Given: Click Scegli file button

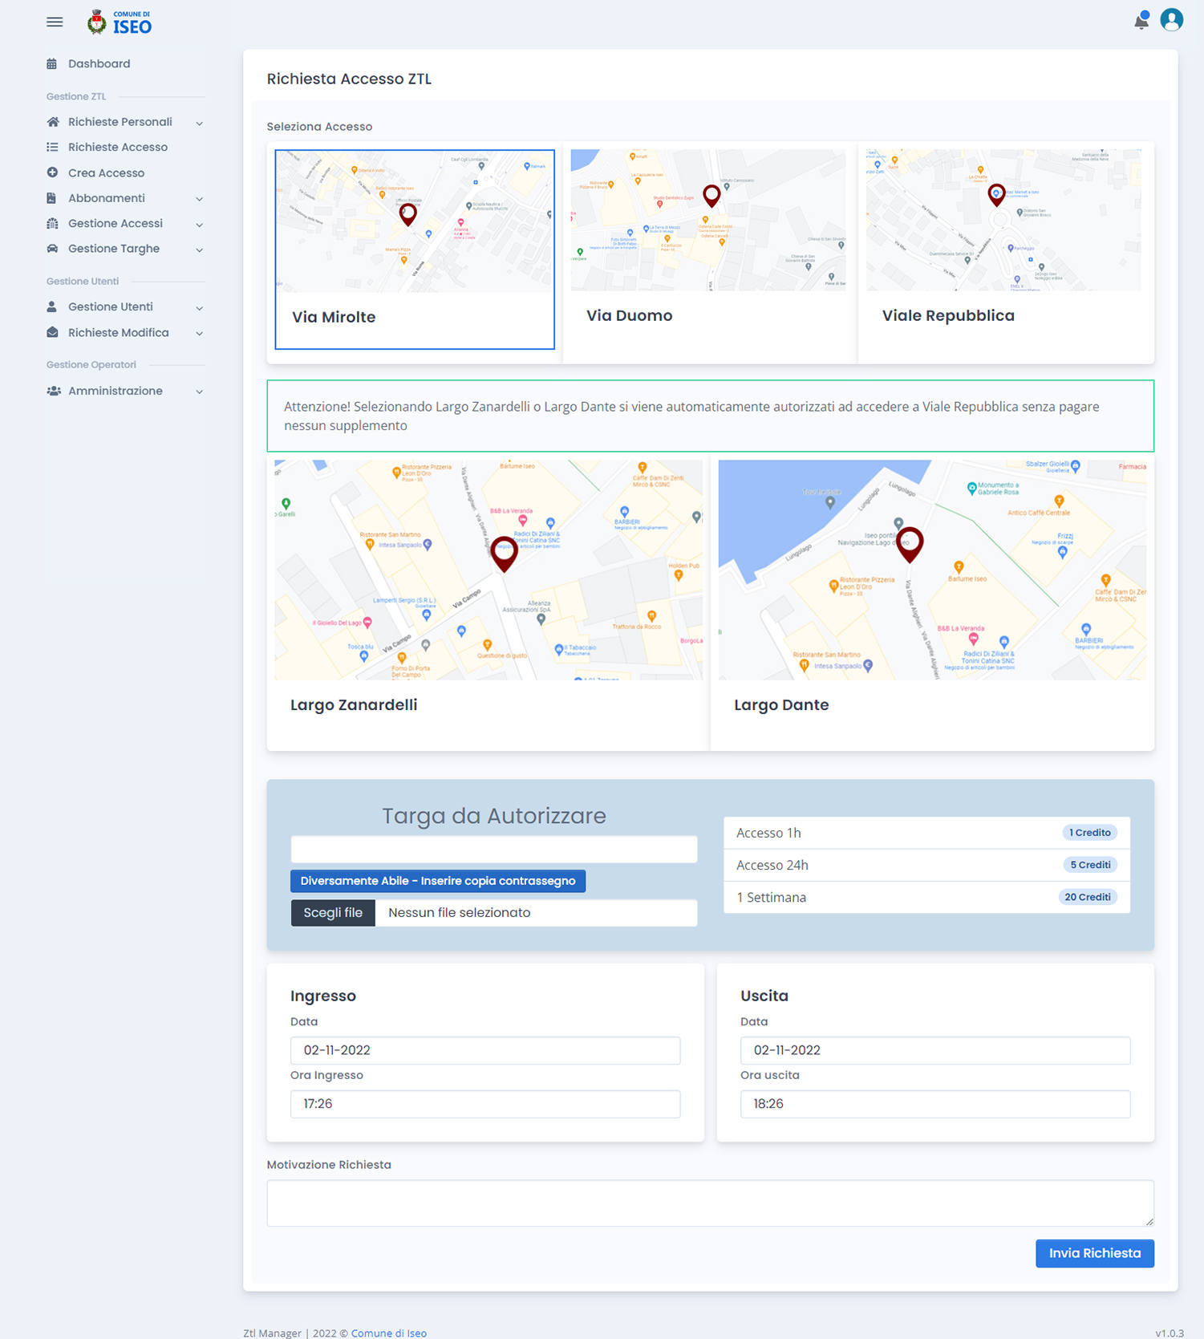Looking at the screenshot, I should click(333, 913).
